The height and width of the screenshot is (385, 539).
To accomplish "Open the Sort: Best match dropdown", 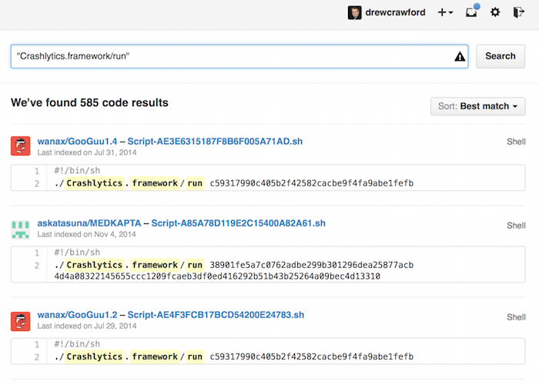I will [x=477, y=106].
